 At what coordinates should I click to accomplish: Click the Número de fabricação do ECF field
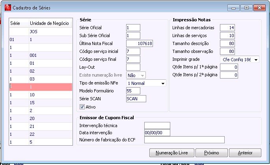click(184, 140)
